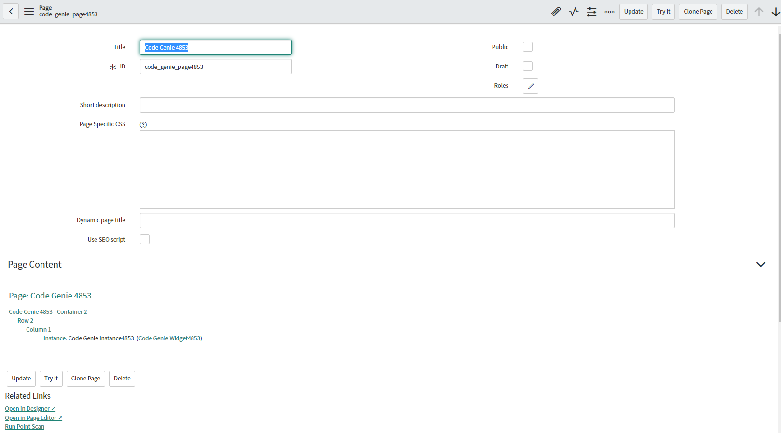Click the bottom Try It button

(x=51, y=379)
